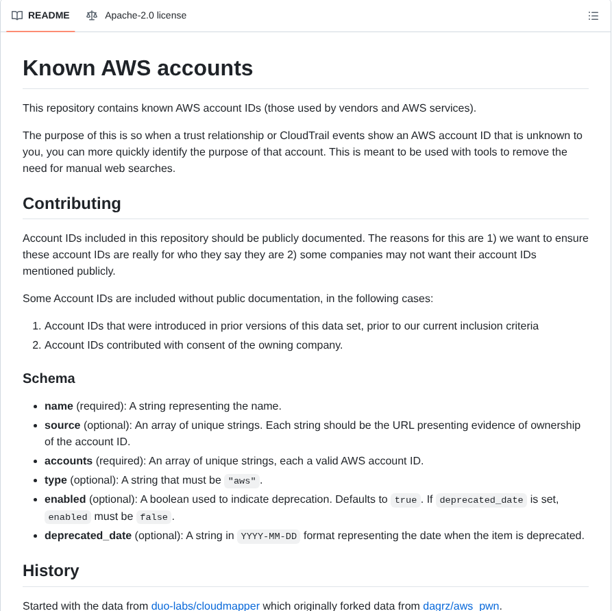
Task: Click the bold "source" schema field label
Action: [62, 425]
